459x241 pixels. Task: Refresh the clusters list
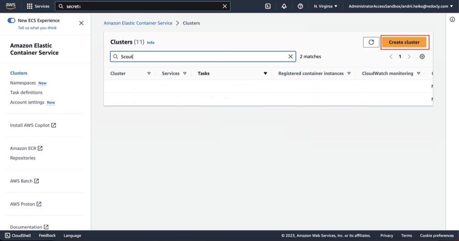371,42
